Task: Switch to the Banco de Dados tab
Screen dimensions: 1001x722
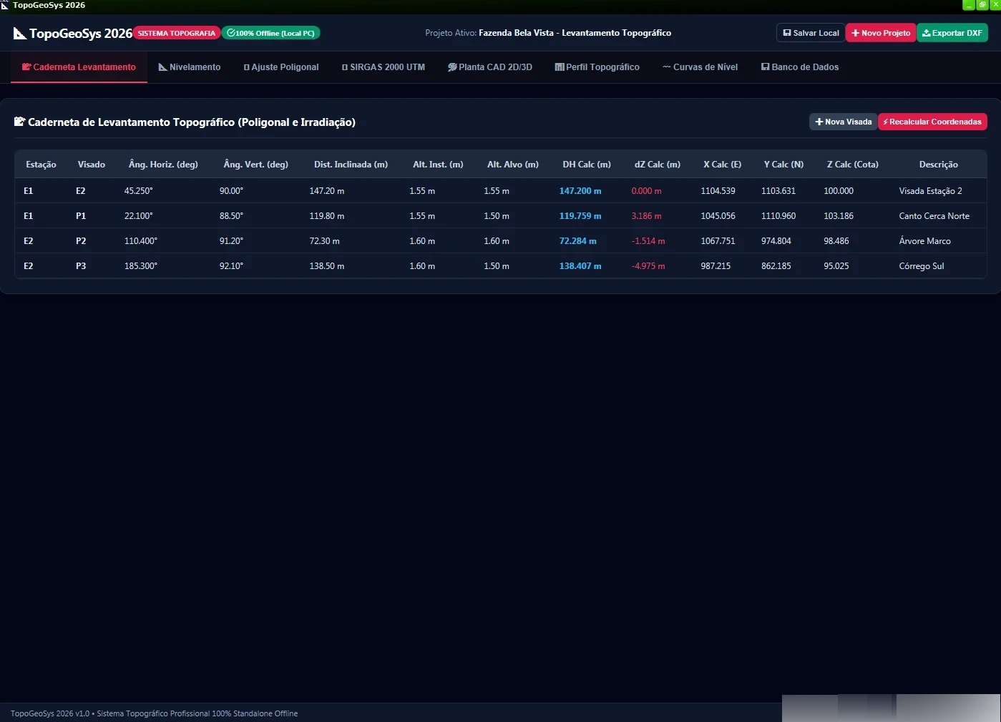Action: [x=800, y=67]
